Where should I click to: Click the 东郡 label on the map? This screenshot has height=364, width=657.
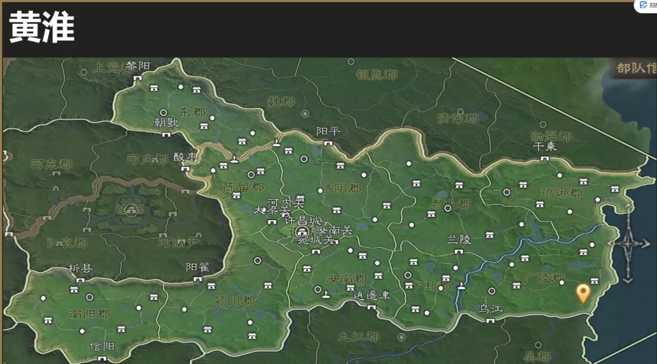192,112
